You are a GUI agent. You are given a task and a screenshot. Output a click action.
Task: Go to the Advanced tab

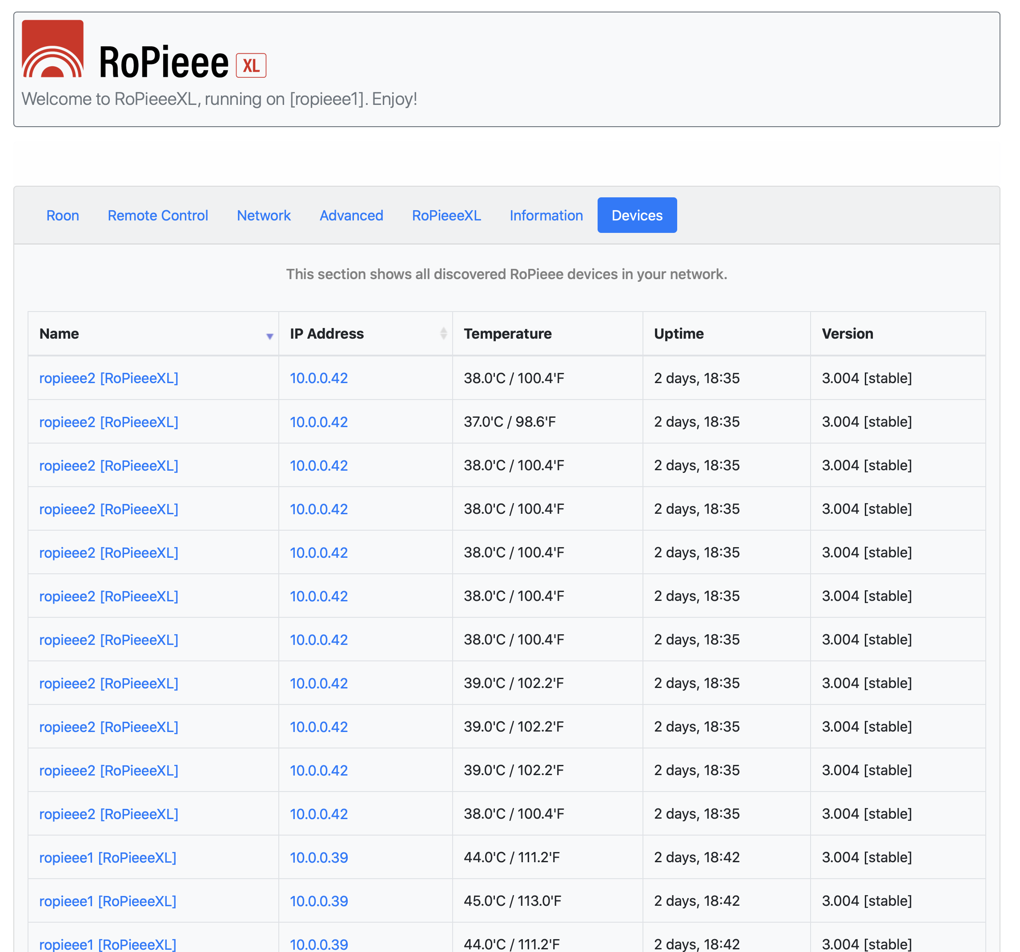(351, 216)
